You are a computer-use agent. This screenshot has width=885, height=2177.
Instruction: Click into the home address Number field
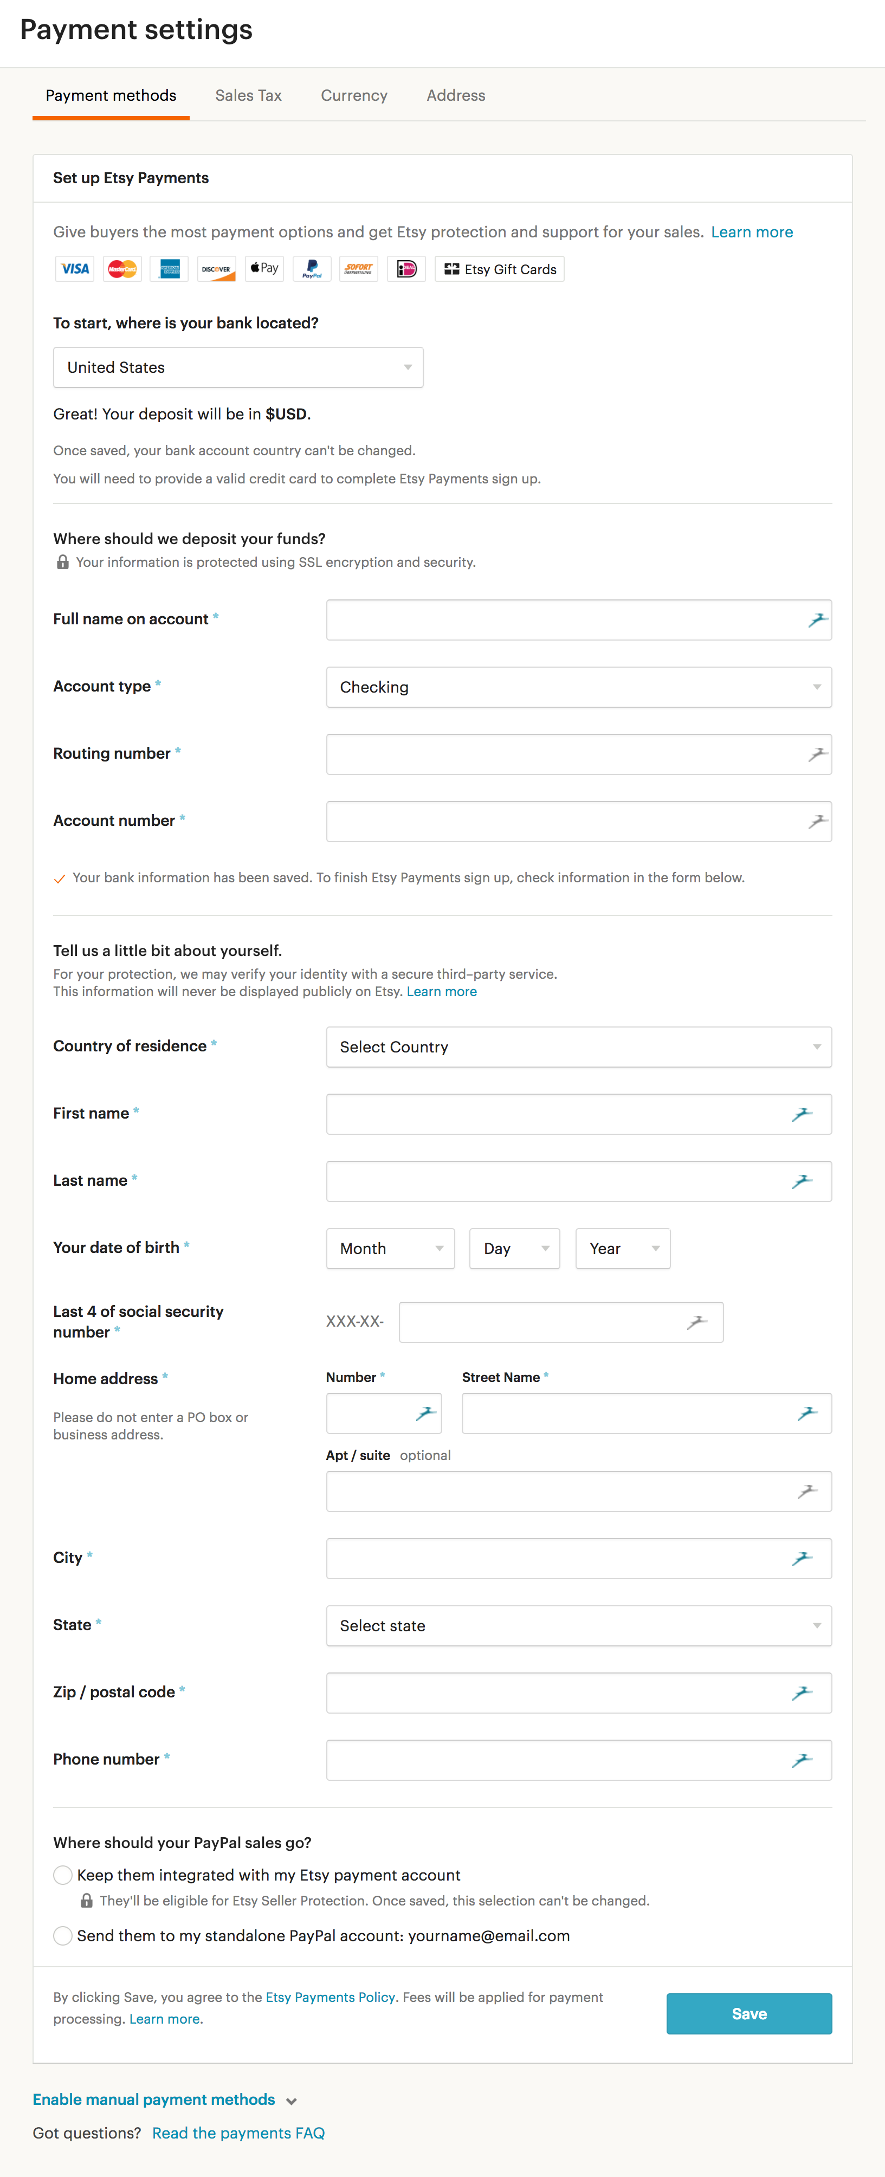point(384,1413)
